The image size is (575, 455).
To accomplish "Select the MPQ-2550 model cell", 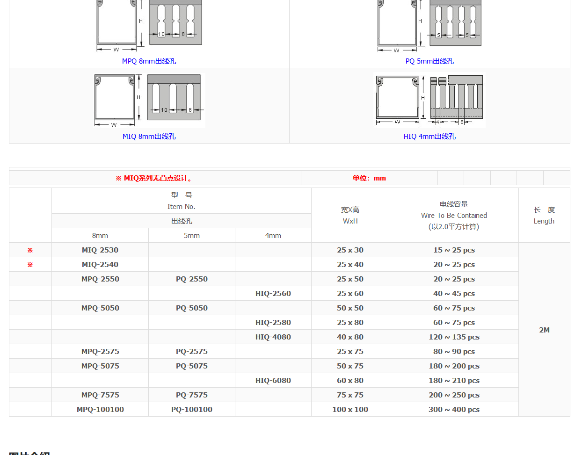I will coord(100,279).
